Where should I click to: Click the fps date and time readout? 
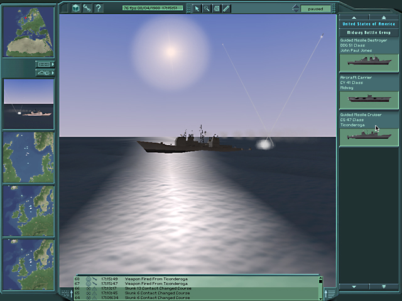tap(153, 8)
